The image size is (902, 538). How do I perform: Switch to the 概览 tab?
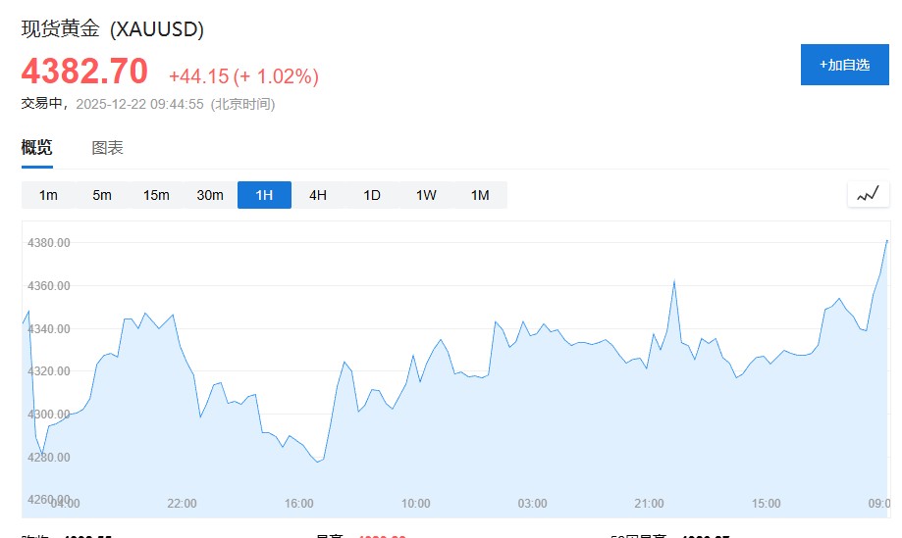pyautogui.click(x=37, y=148)
